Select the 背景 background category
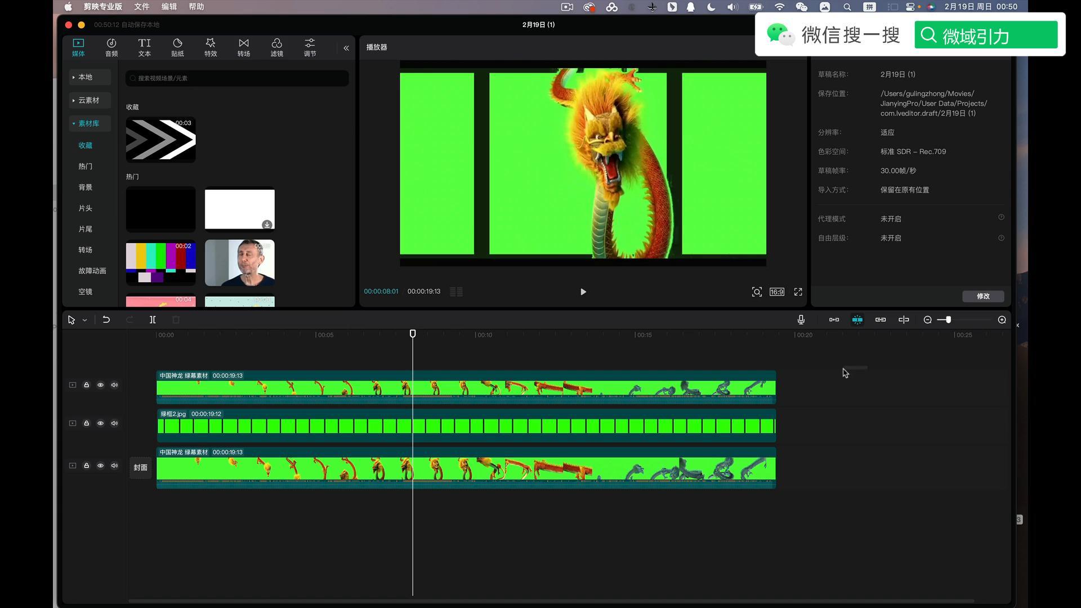1081x608 pixels. point(86,187)
